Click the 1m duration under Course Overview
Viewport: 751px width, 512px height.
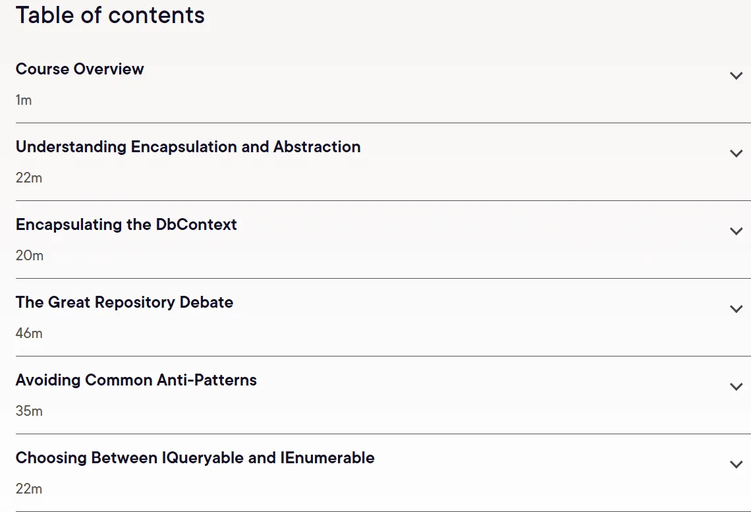tap(24, 100)
